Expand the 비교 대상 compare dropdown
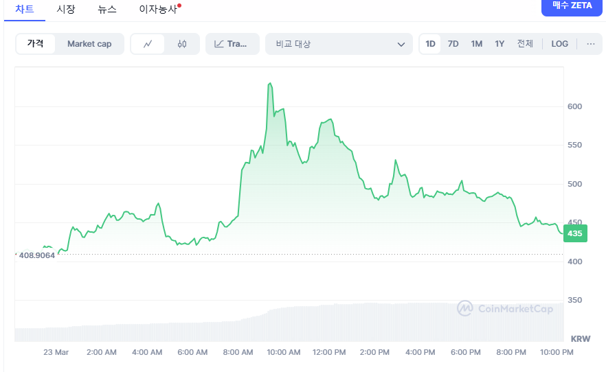The height and width of the screenshot is (372, 606). click(x=339, y=44)
